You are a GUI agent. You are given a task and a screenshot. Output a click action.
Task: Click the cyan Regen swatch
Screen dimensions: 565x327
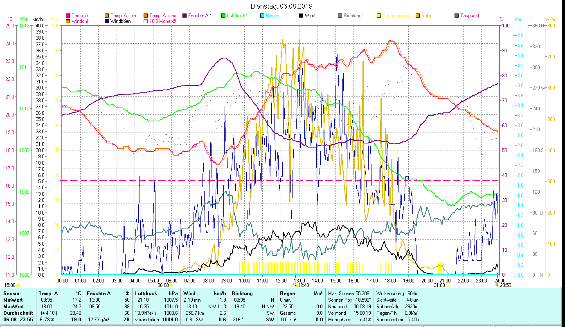pos(262,16)
